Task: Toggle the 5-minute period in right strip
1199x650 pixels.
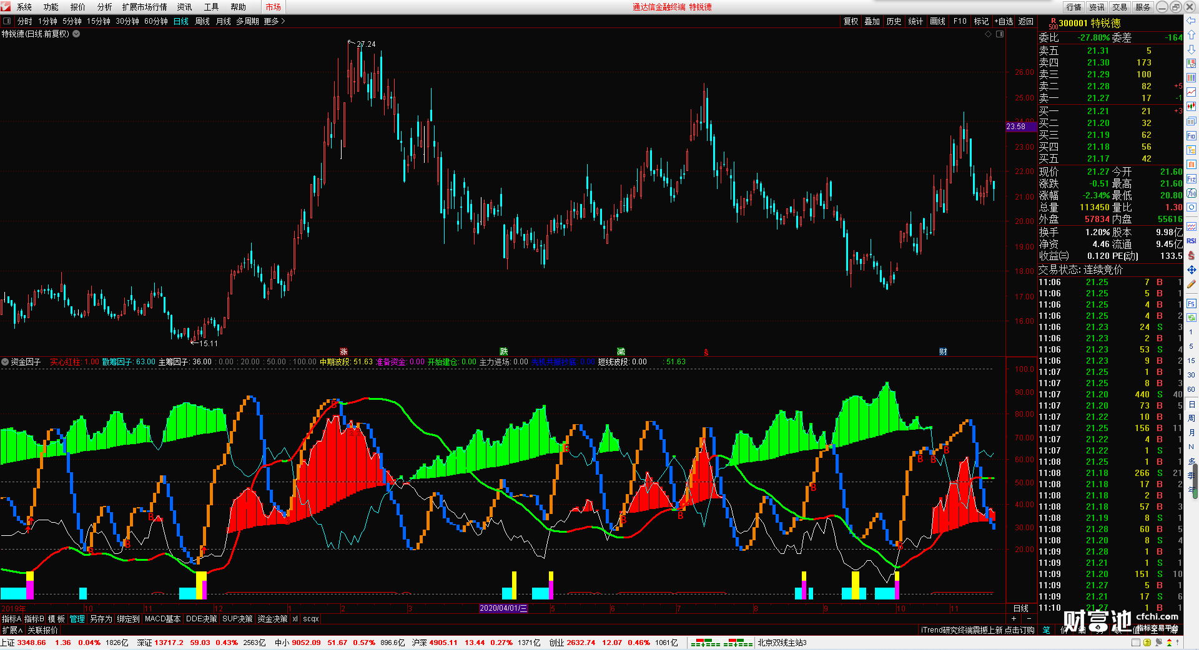Action: click(1192, 346)
